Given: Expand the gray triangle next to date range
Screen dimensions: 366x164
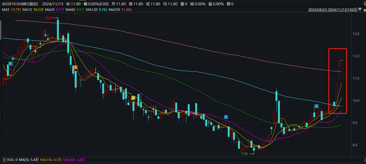Looking at the screenshot, I should tap(360, 10).
